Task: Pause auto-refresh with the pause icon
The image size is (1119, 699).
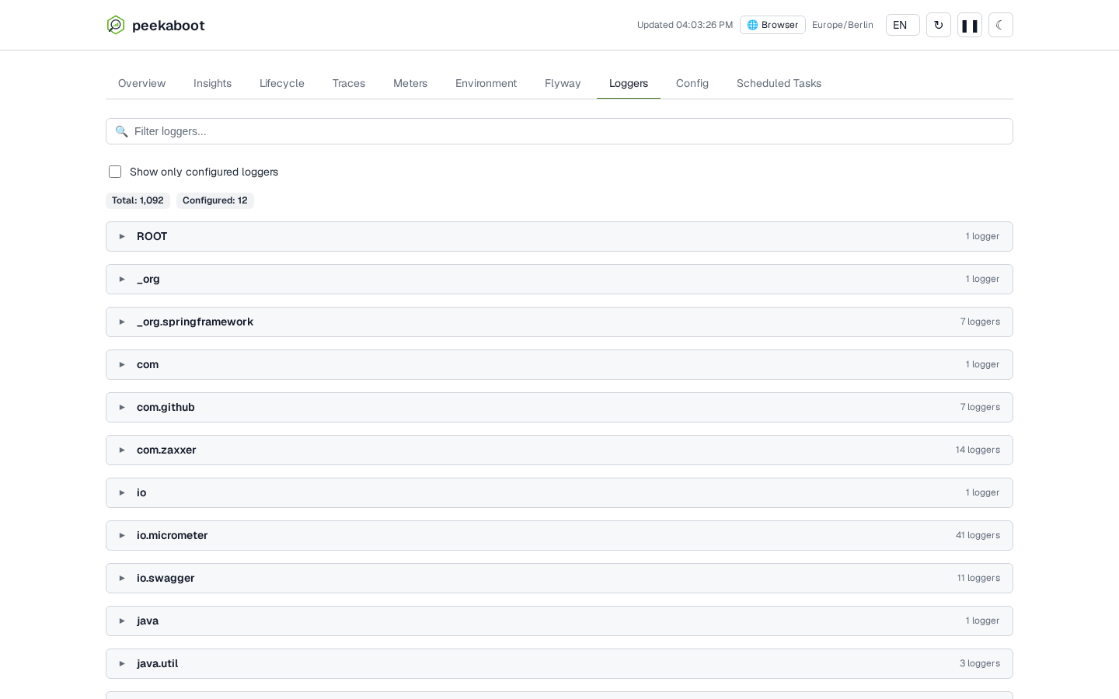Action: click(x=970, y=25)
